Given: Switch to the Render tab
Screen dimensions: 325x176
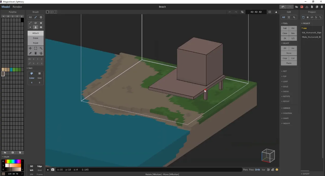Looking at the screenshot, I should click(17, 7).
